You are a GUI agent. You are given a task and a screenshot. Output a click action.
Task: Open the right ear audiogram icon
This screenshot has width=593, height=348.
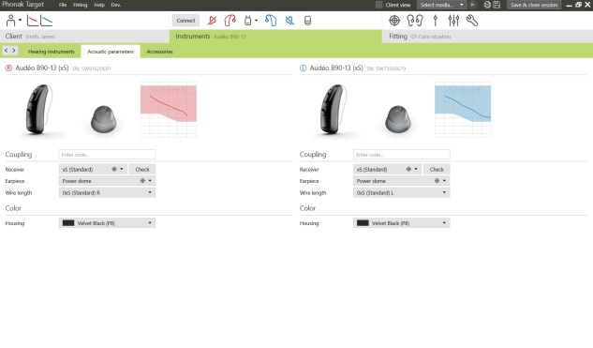click(33, 21)
